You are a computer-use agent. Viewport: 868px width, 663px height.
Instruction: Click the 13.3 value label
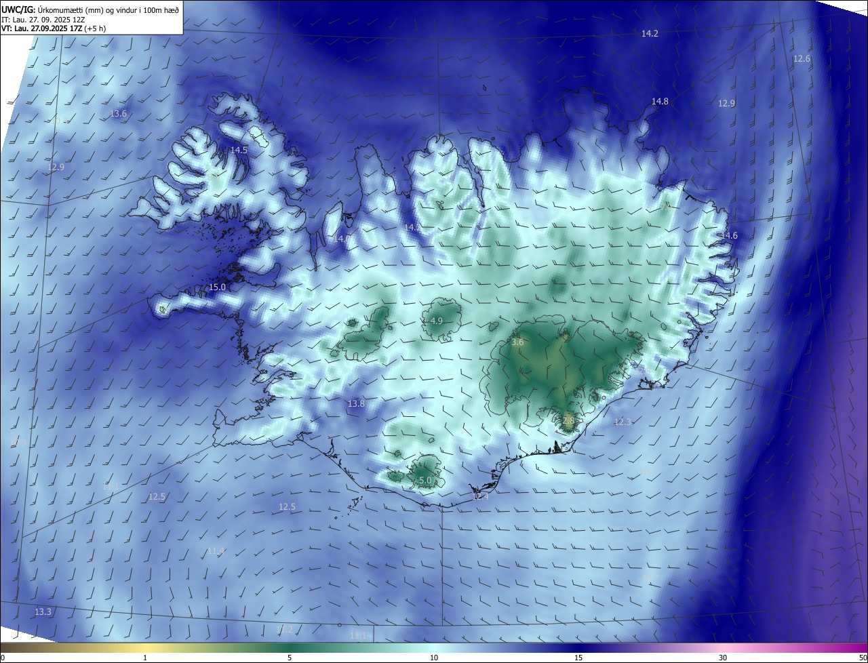42,611
